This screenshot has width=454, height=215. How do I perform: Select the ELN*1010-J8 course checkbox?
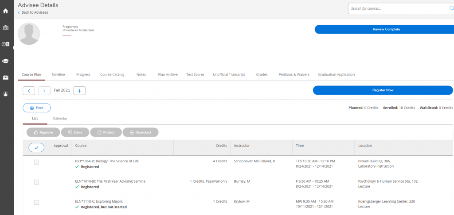(x=36, y=182)
